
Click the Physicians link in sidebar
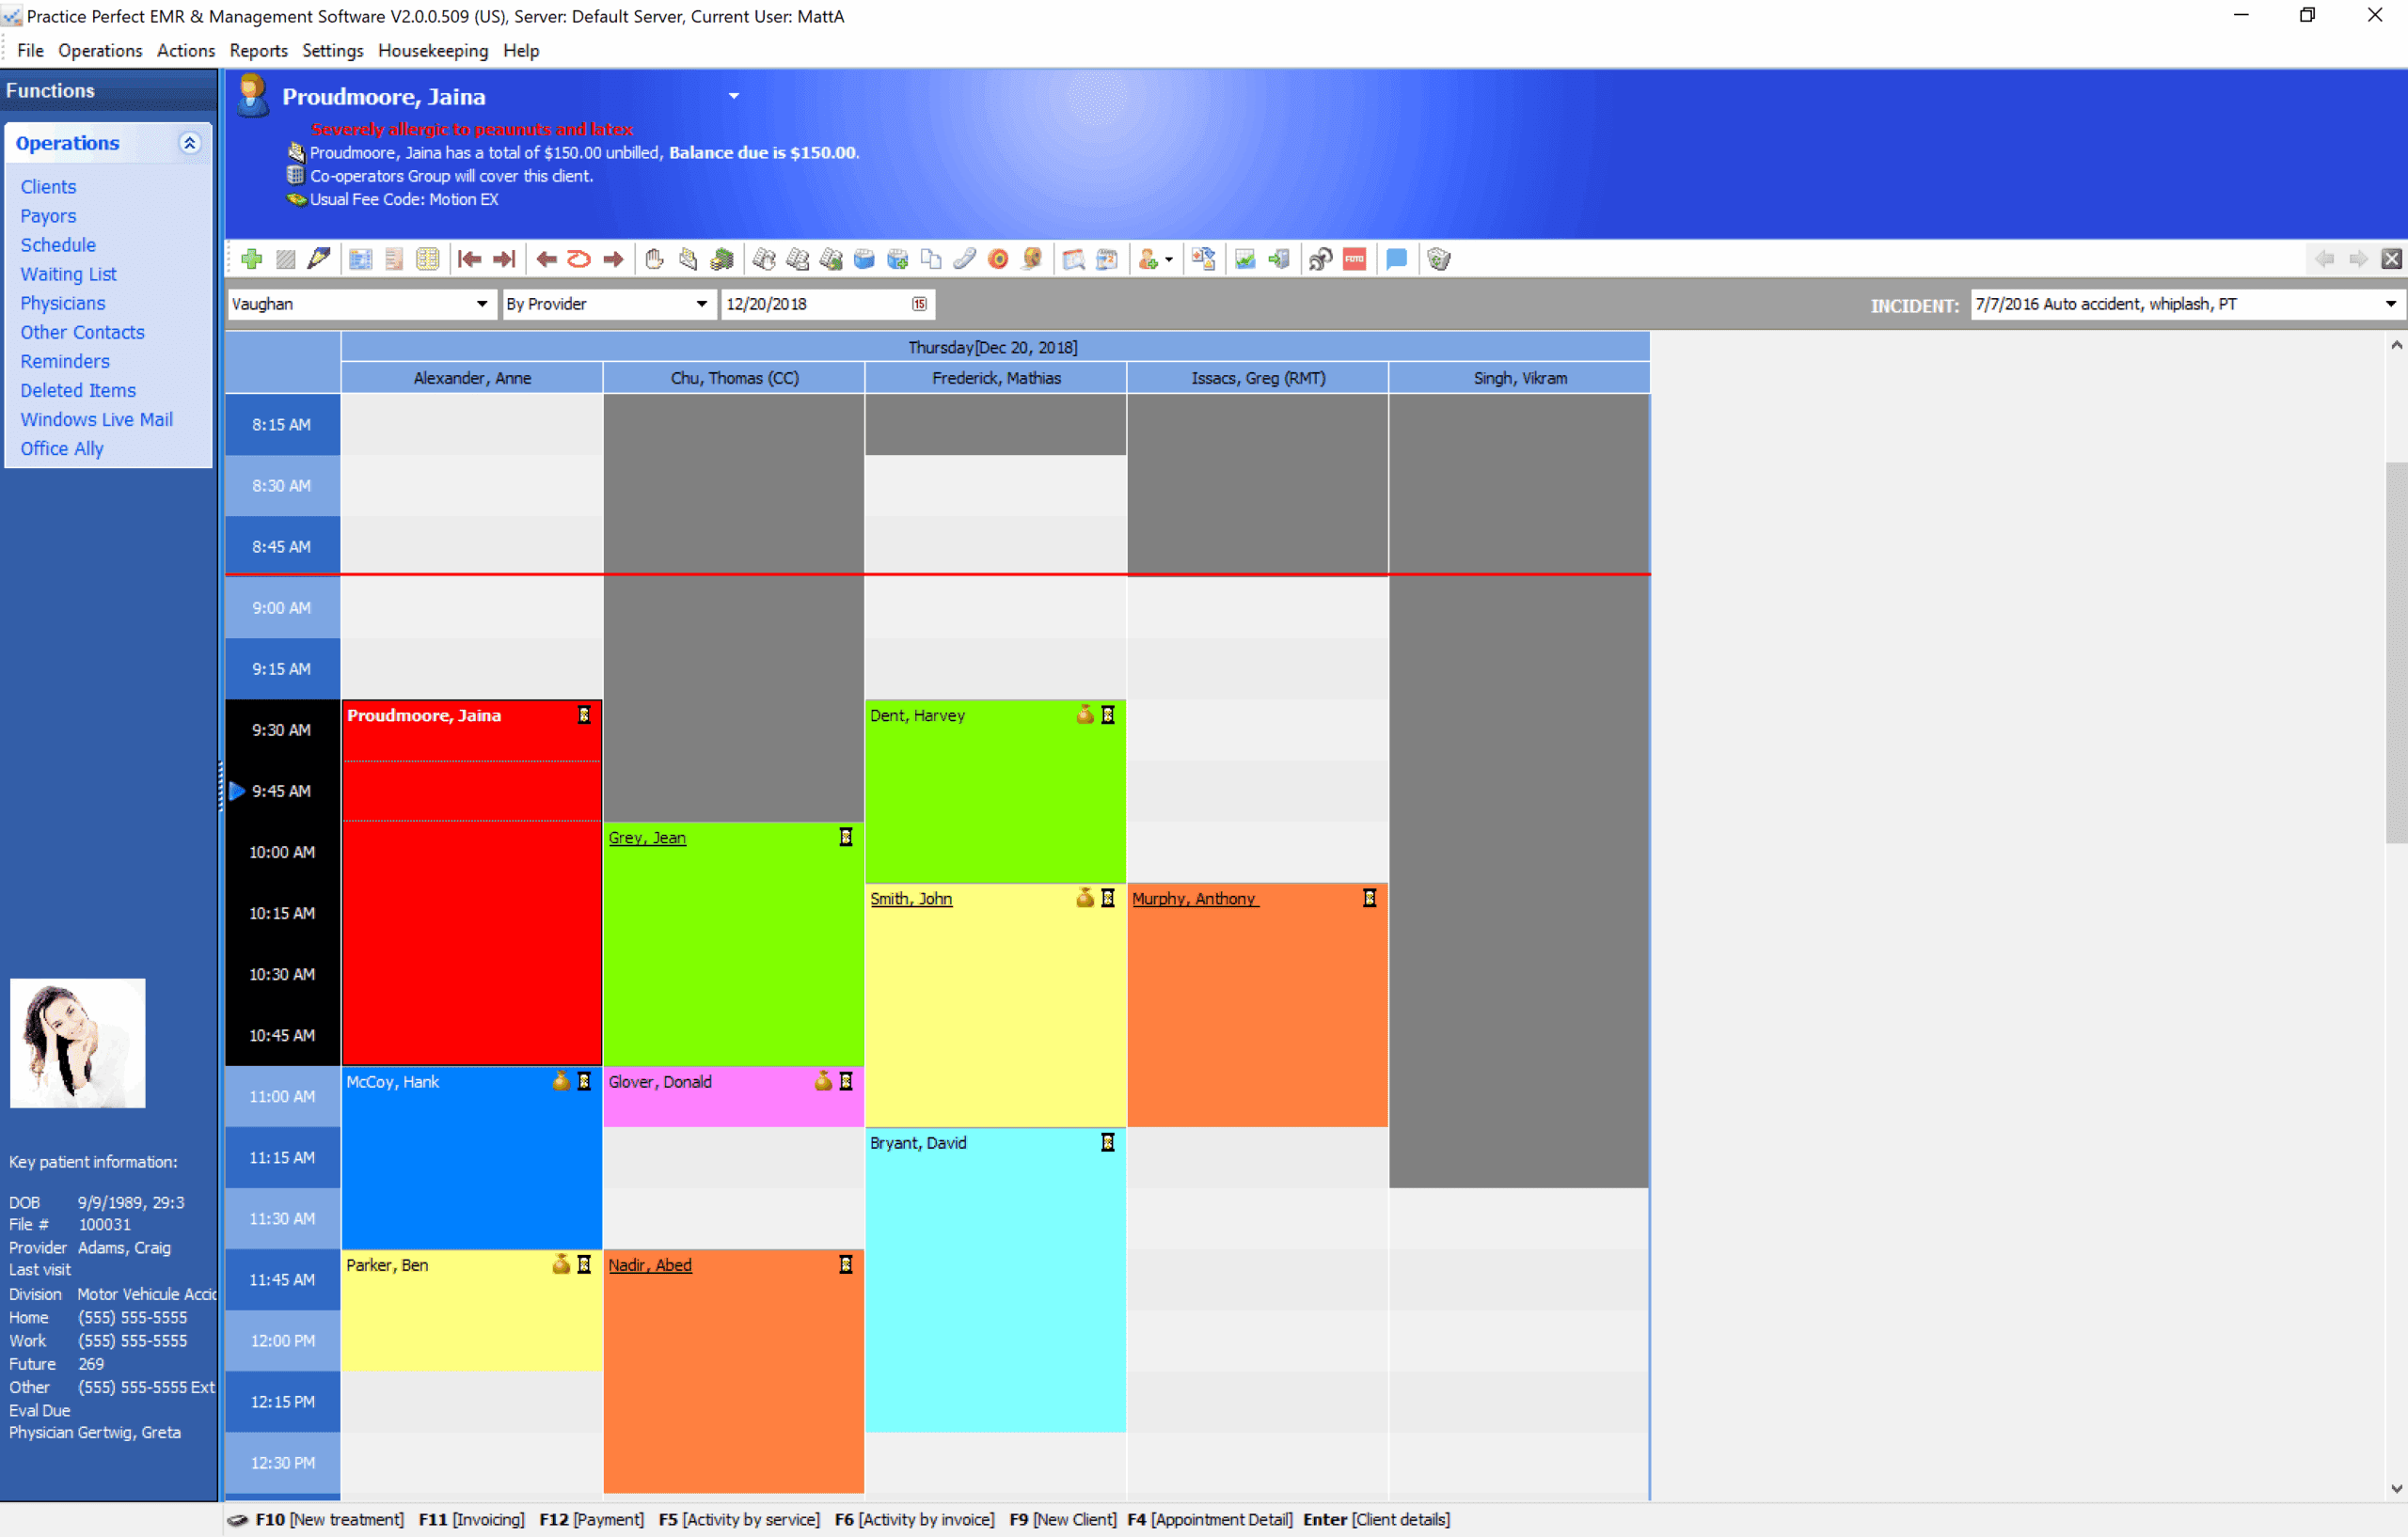62,303
